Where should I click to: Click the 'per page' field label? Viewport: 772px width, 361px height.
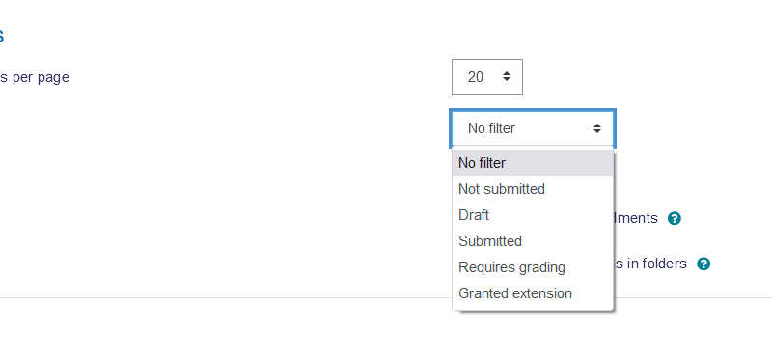[x=35, y=77]
